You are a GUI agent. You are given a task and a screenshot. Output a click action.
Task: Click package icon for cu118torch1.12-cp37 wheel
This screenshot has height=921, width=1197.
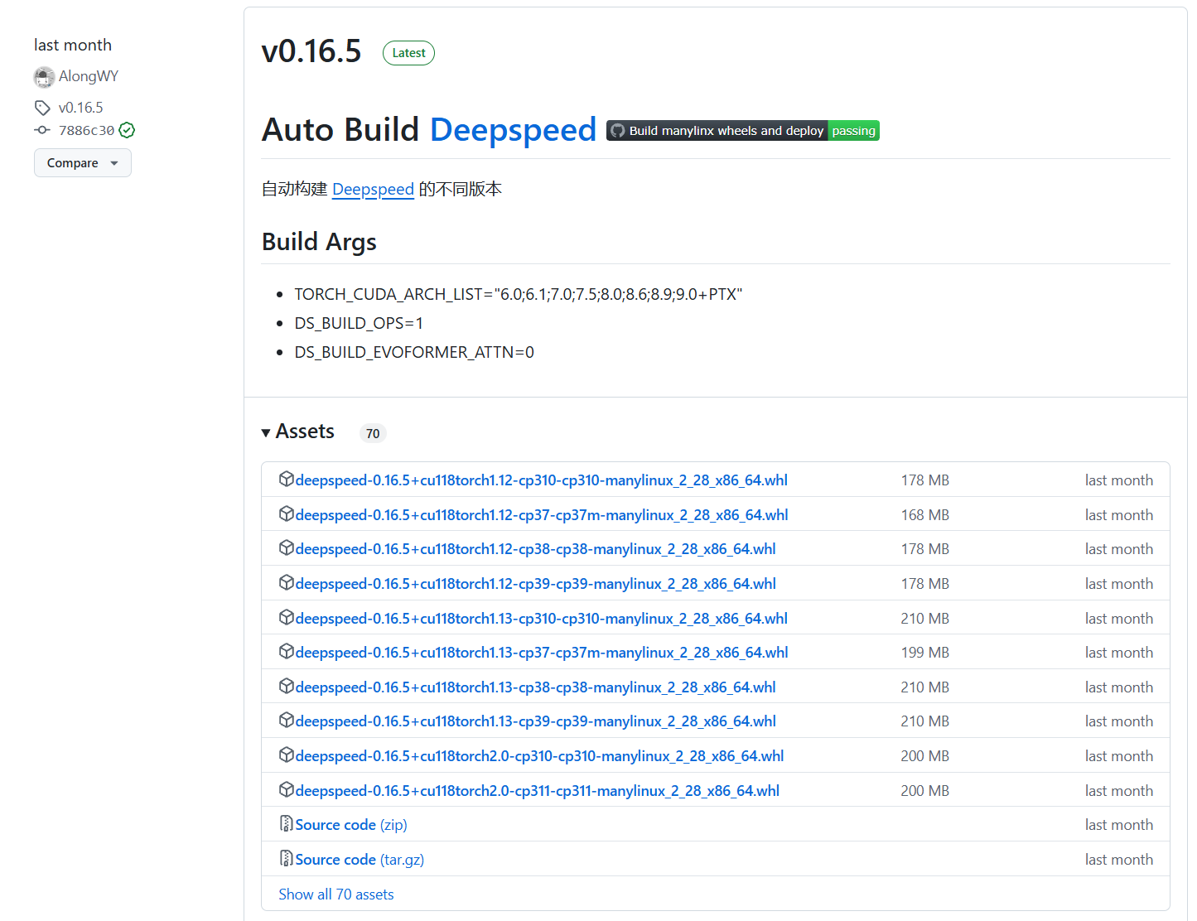coord(287,514)
